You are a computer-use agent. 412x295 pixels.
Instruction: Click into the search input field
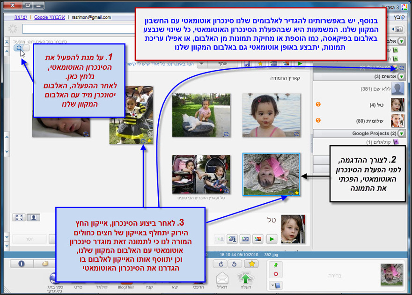[x=79, y=29]
